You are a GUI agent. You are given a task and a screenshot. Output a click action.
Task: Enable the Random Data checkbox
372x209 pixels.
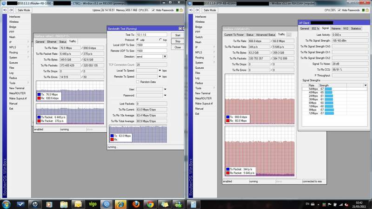pos(138,82)
